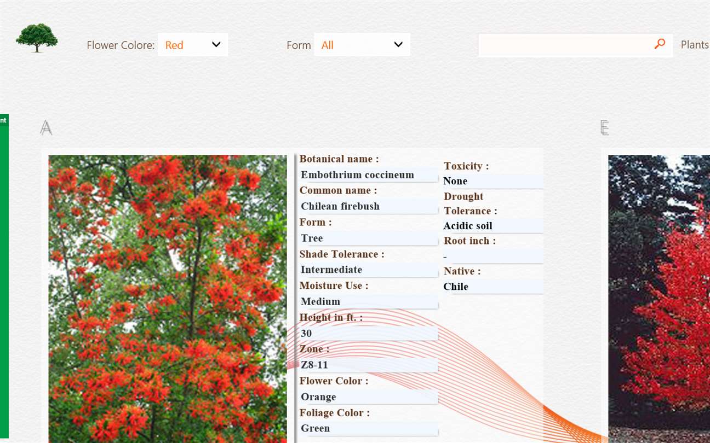Viewport: 710px width, 443px height.
Task: Click the Moisture Use value Medium
Action: pos(320,301)
